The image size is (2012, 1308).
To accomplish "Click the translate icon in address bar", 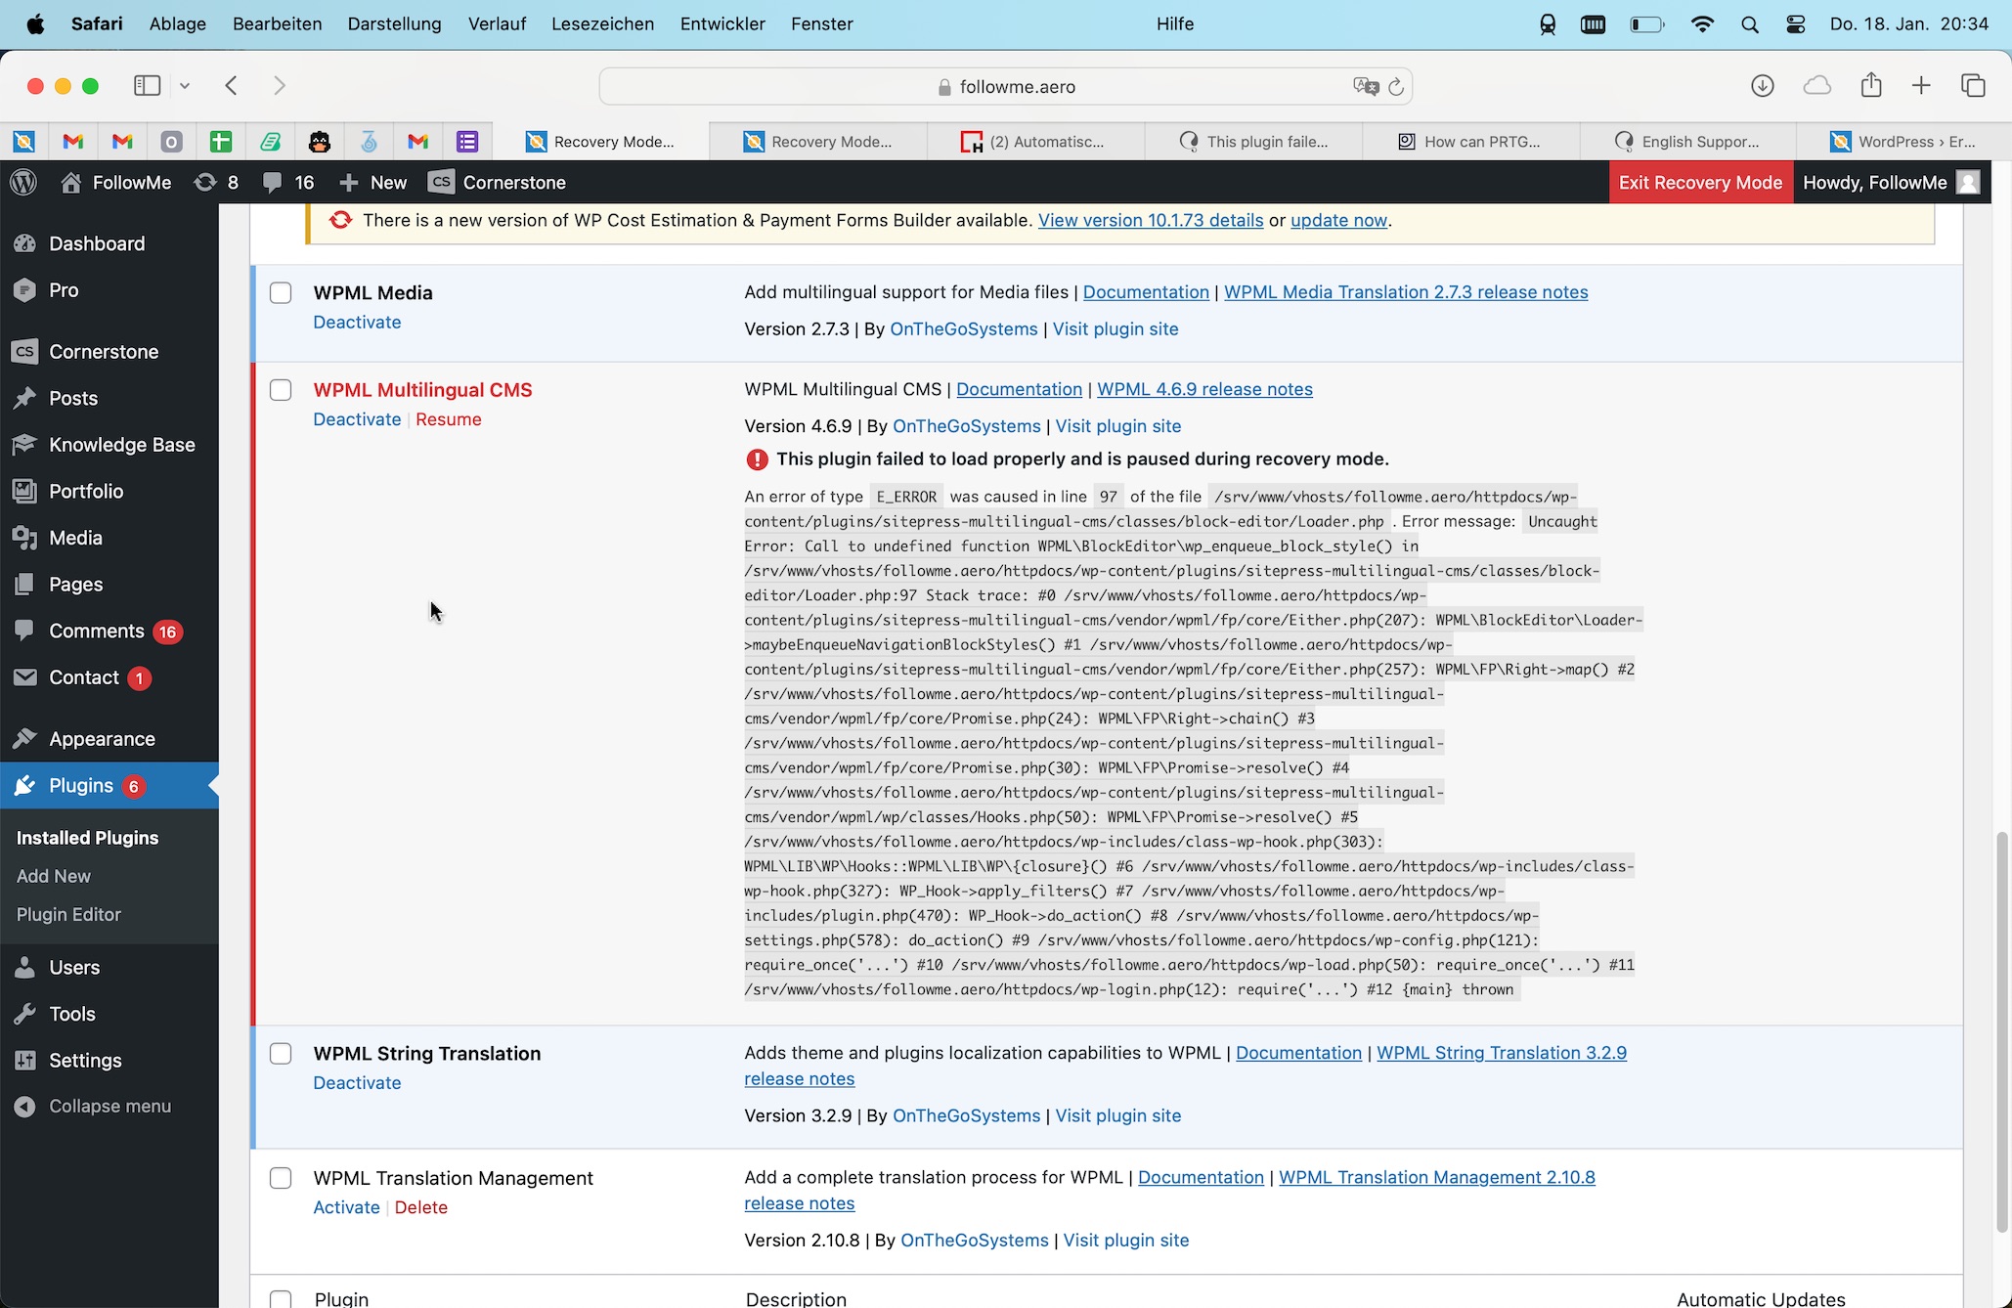I will [x=1366, y=87].
